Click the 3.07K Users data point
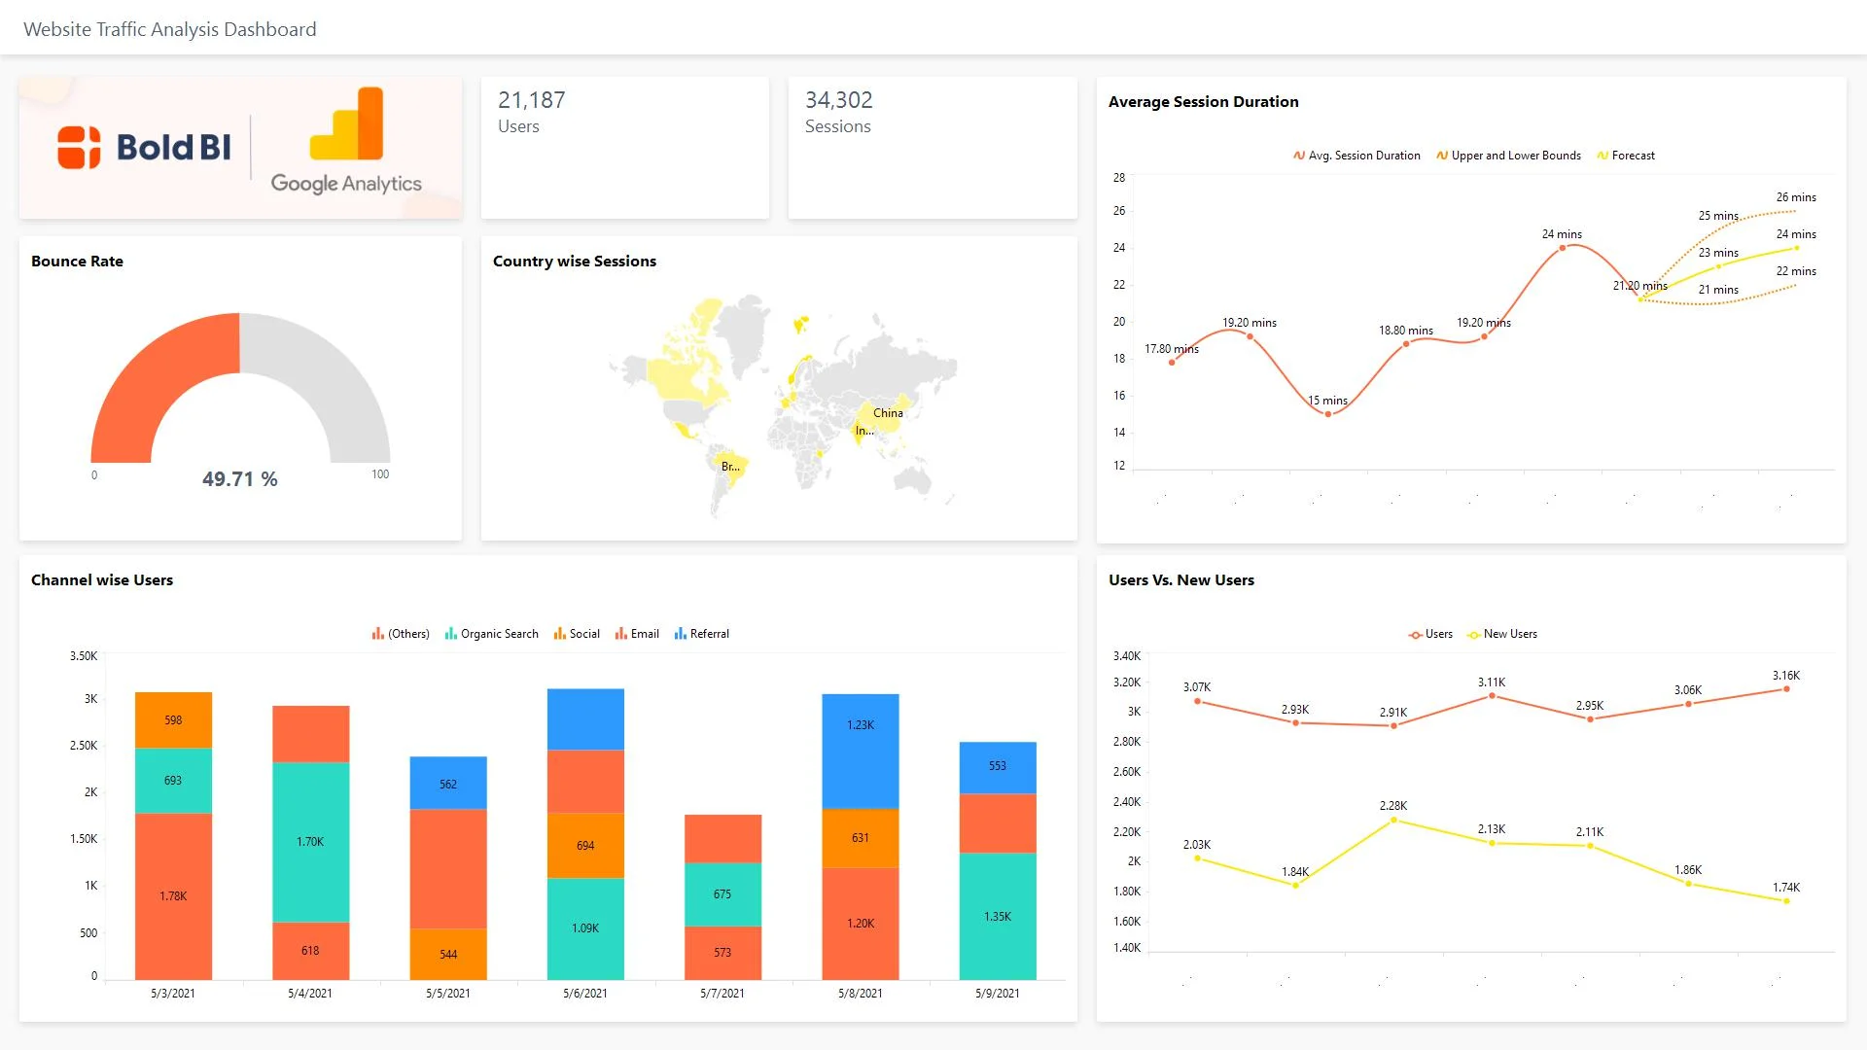Screen dimensions: 1867x1050 click(x=1197, y=701)
